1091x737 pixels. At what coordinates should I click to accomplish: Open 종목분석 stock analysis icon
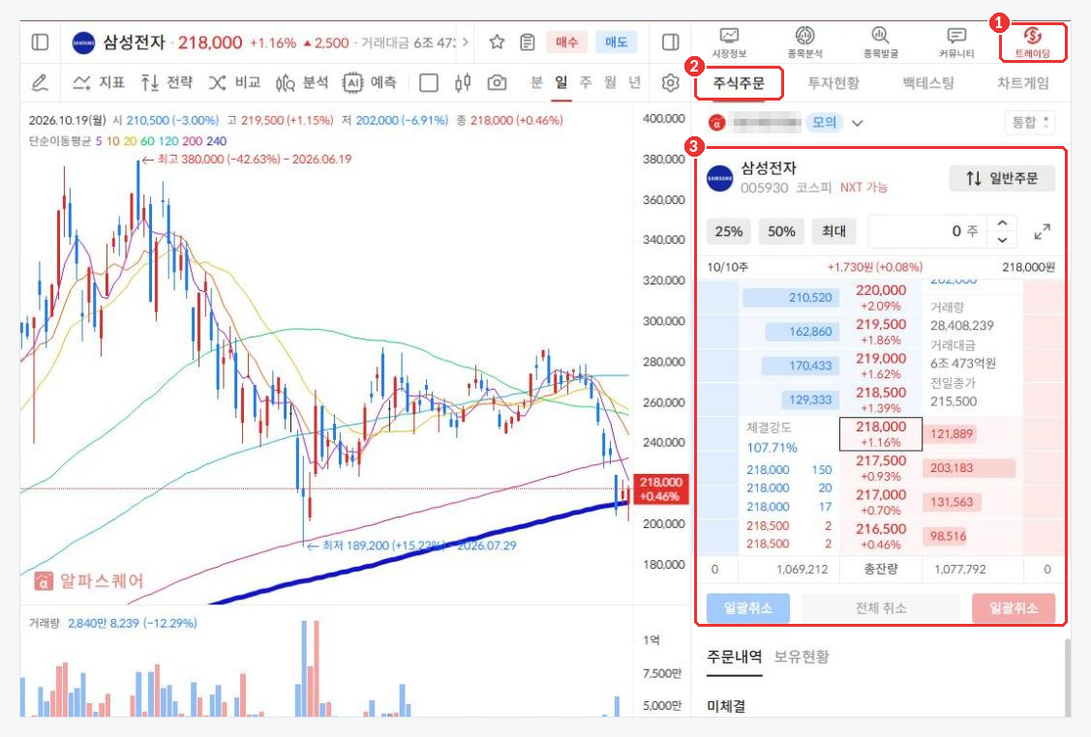pyautogui.click(x=805, y=43)
